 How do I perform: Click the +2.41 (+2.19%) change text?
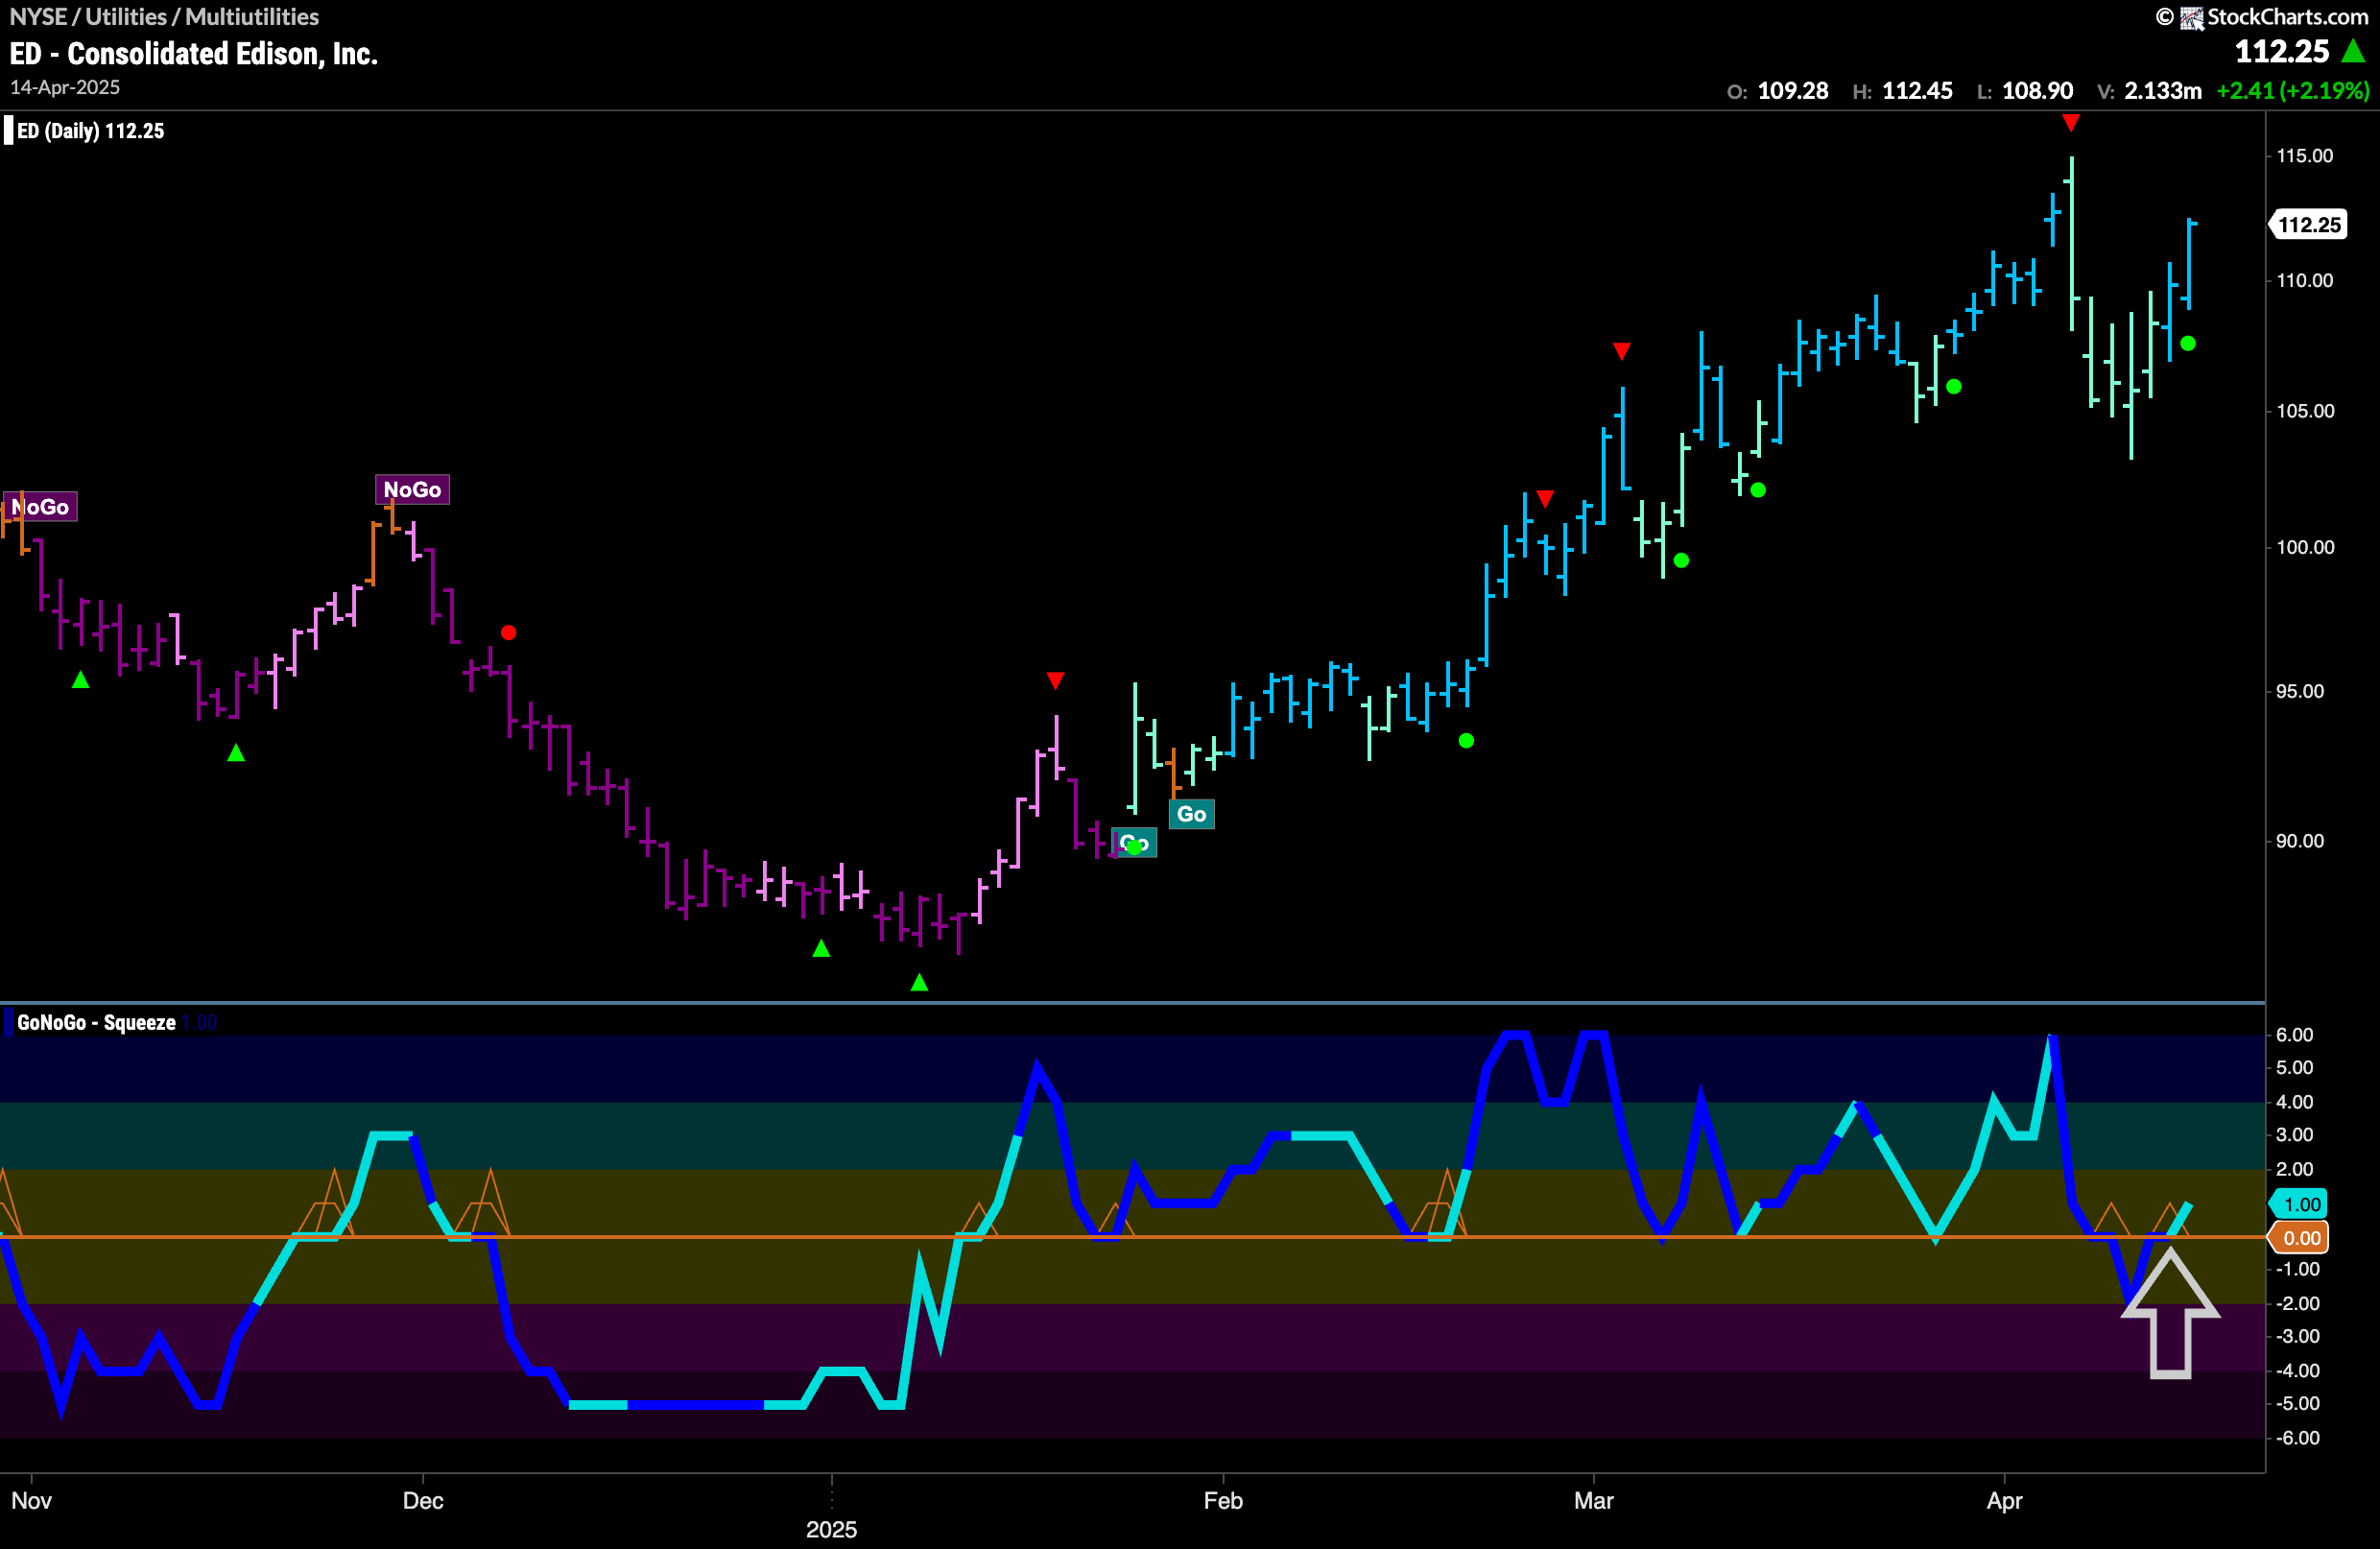[x=2293, y=91]
